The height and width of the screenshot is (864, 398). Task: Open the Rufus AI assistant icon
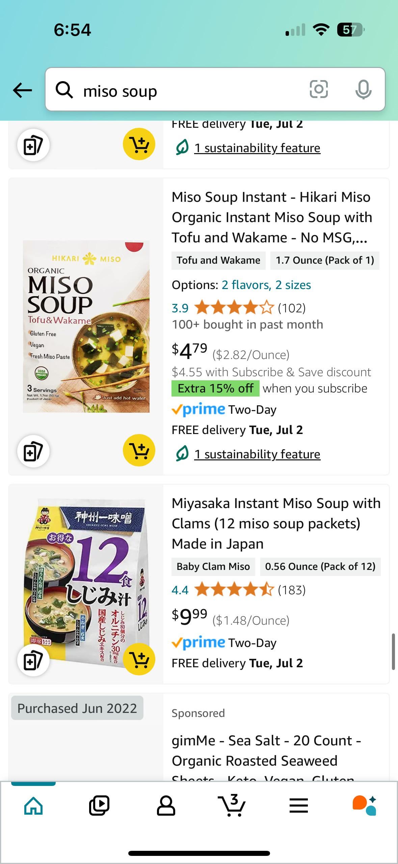(x=365, y=805)
